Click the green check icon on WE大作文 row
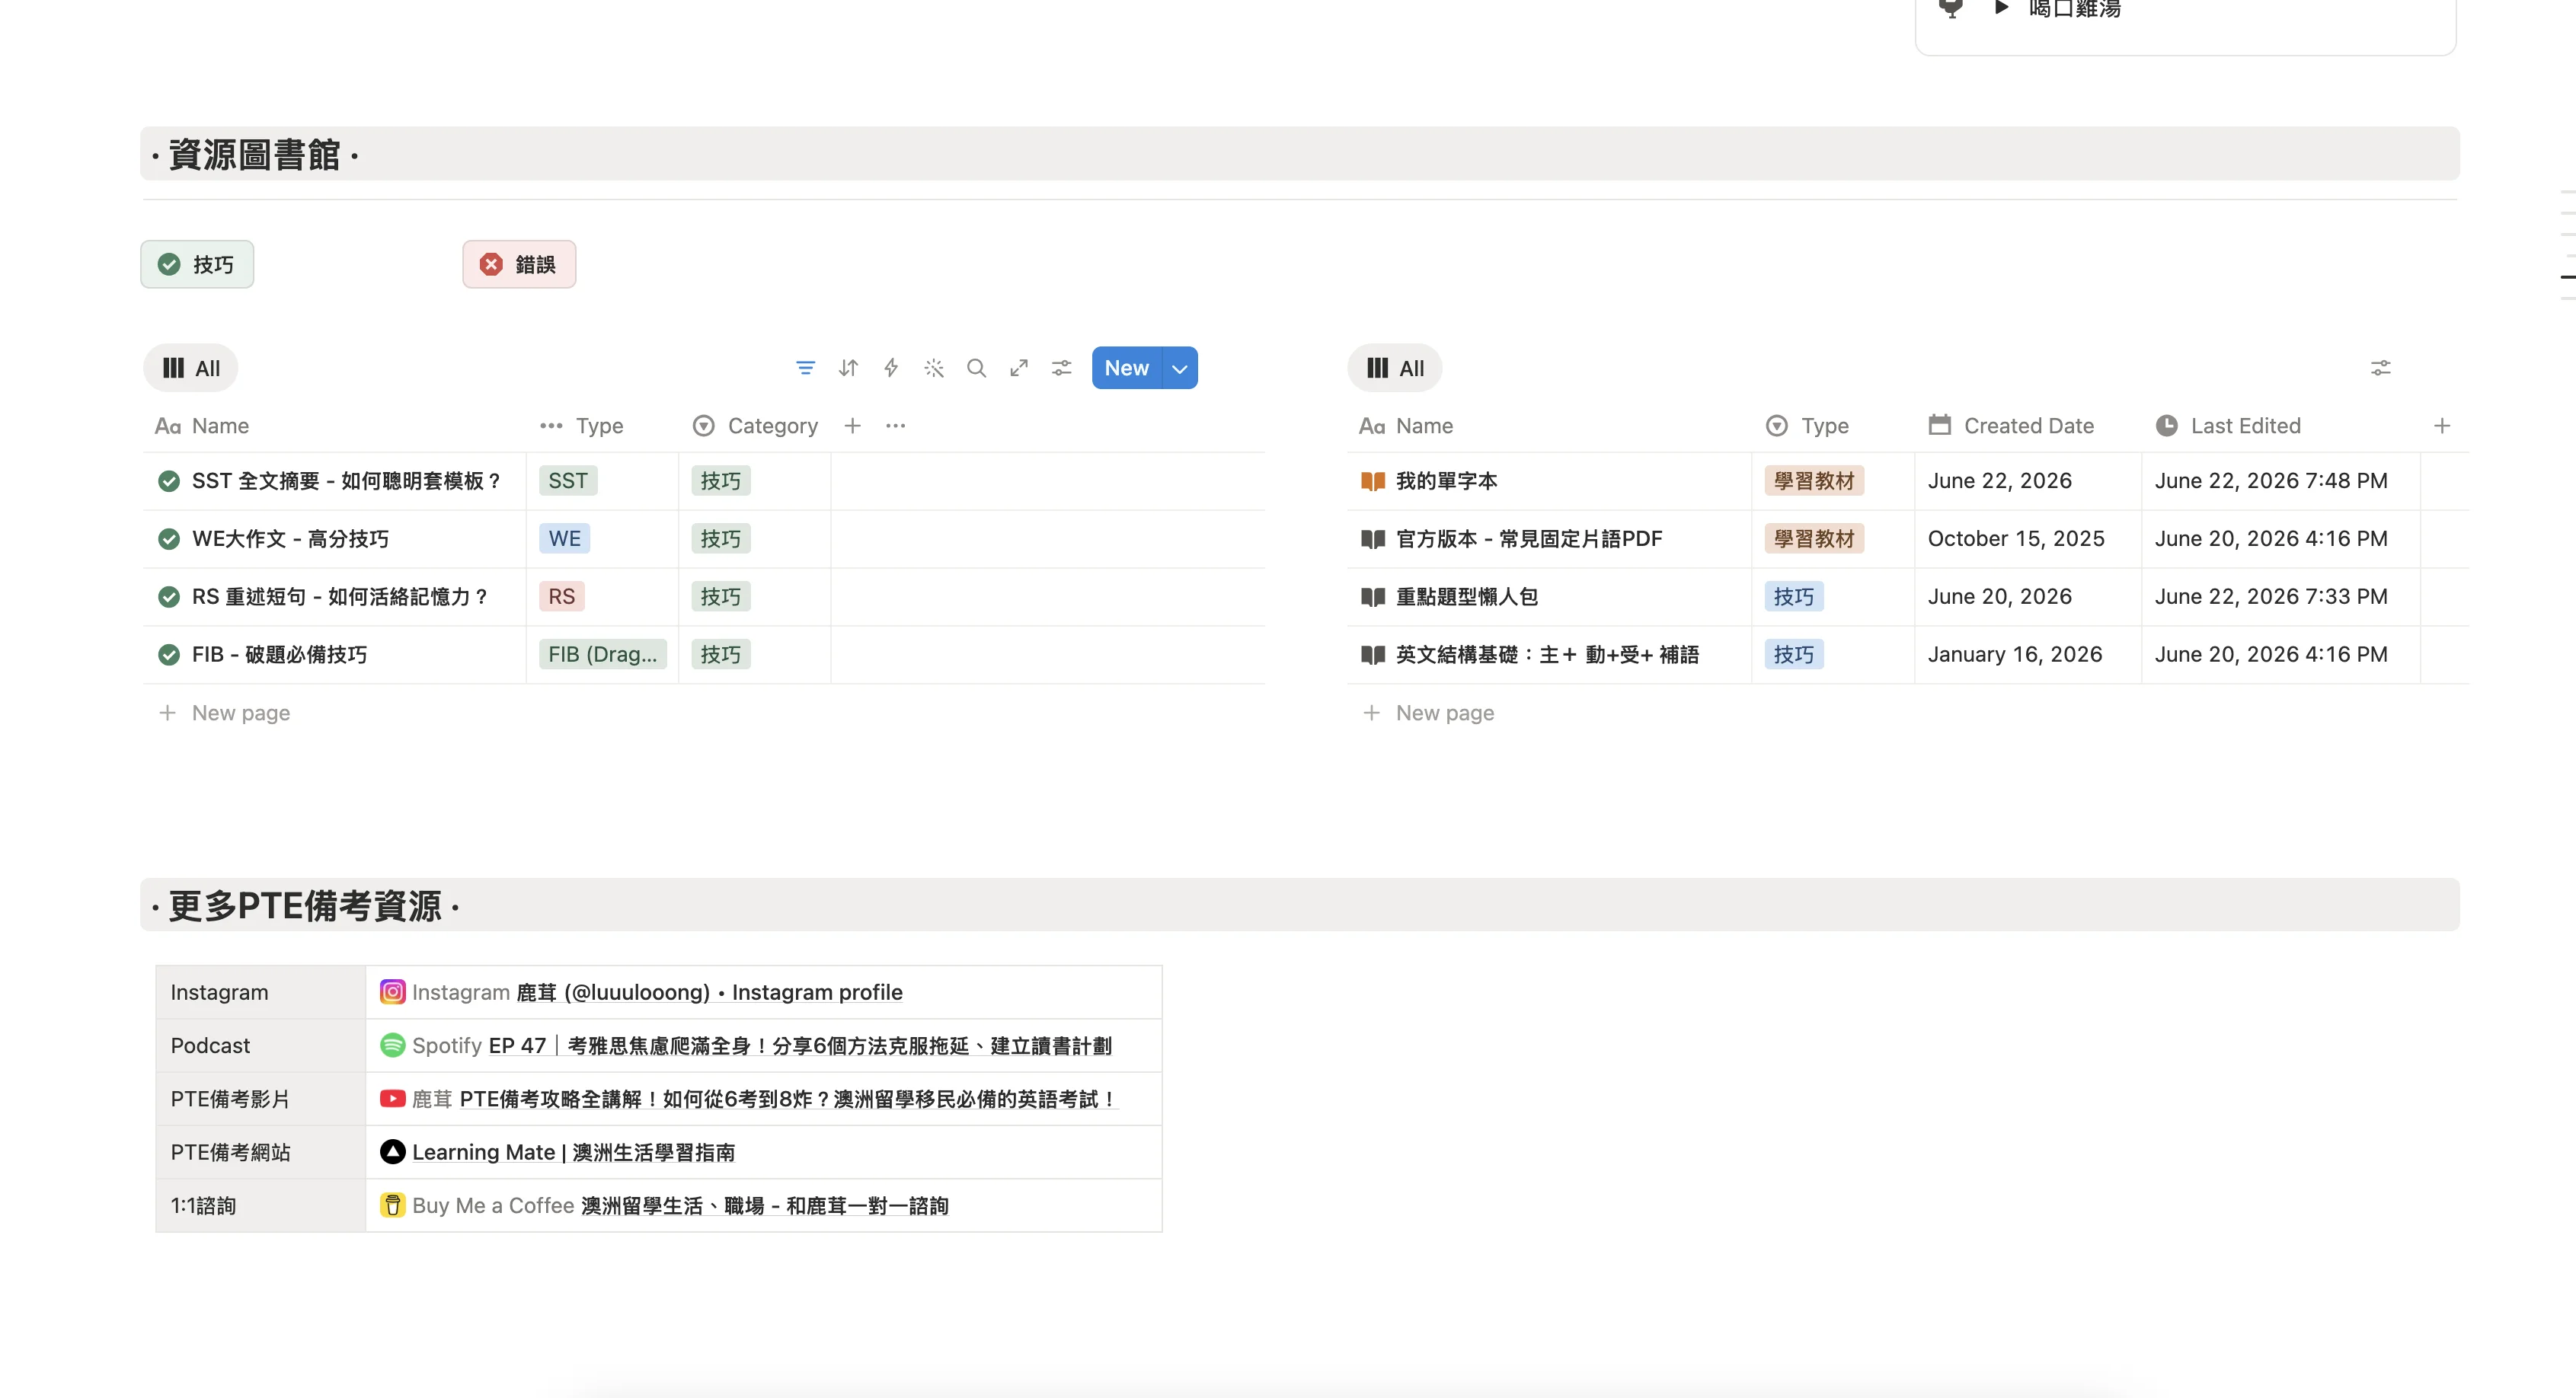This screenshot has height=1398, width=2576. 169,539
